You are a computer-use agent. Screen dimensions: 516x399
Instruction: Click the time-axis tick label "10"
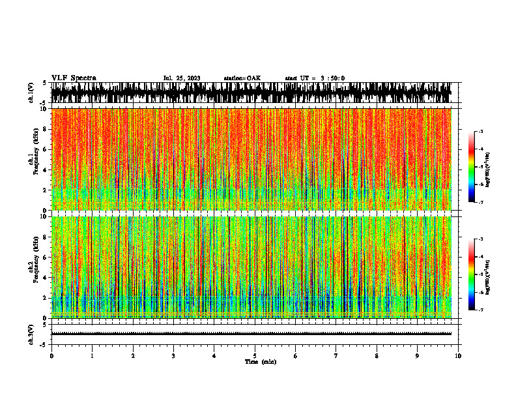[458, 356]
